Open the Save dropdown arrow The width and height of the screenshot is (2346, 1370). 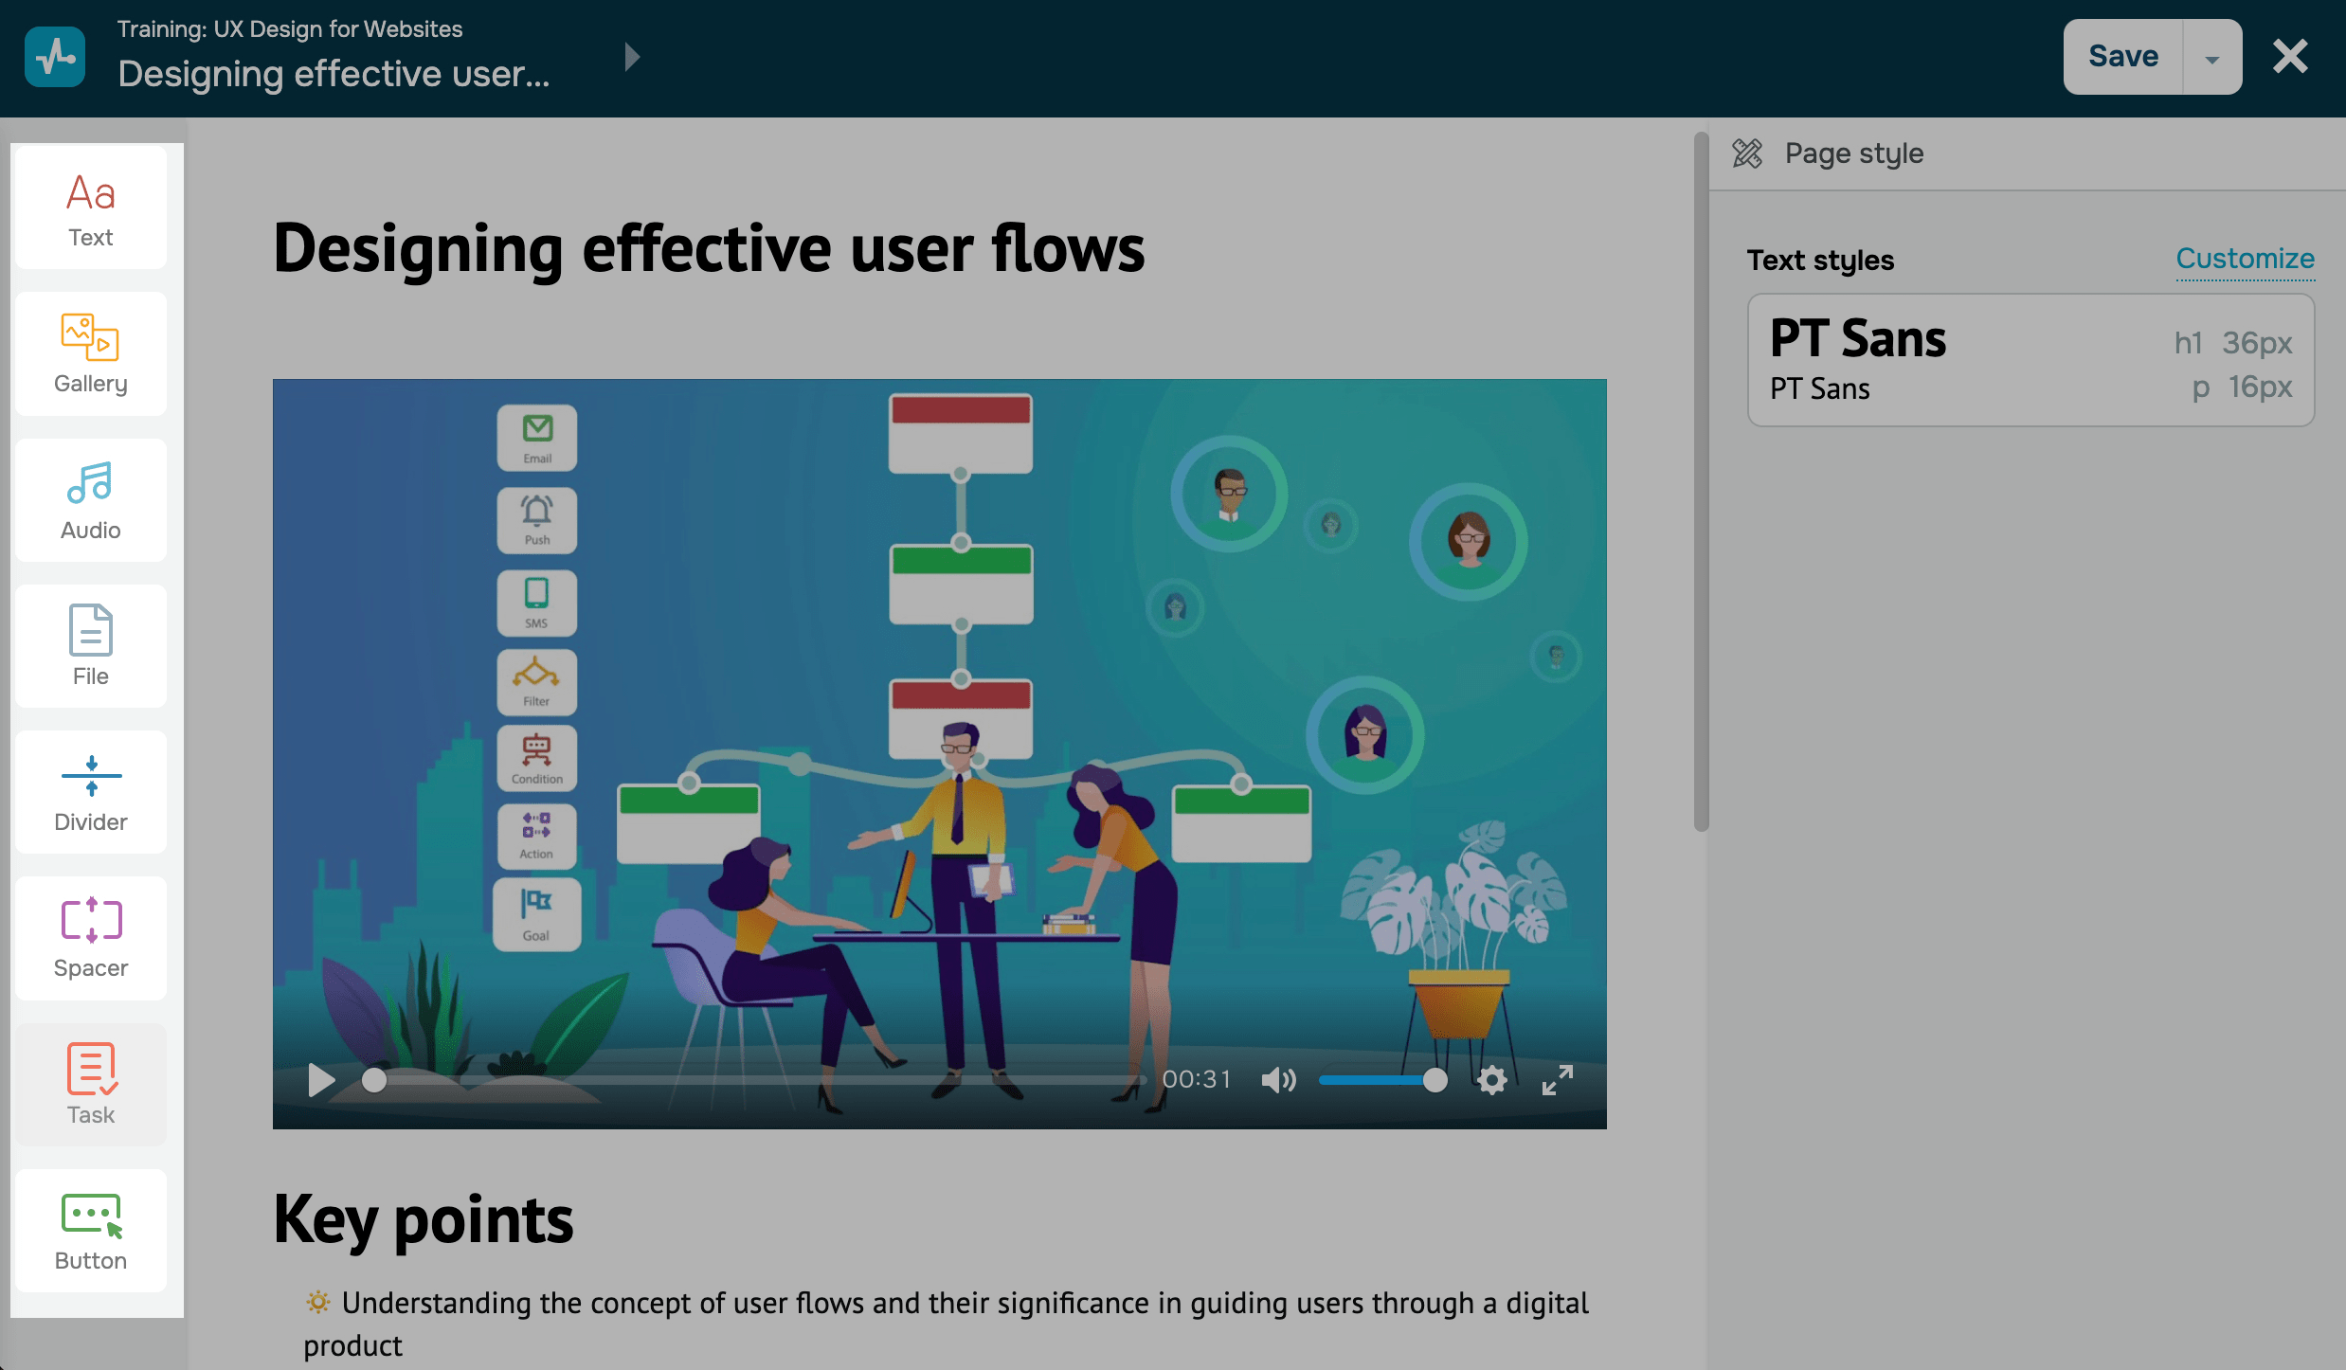(2212, 58)
